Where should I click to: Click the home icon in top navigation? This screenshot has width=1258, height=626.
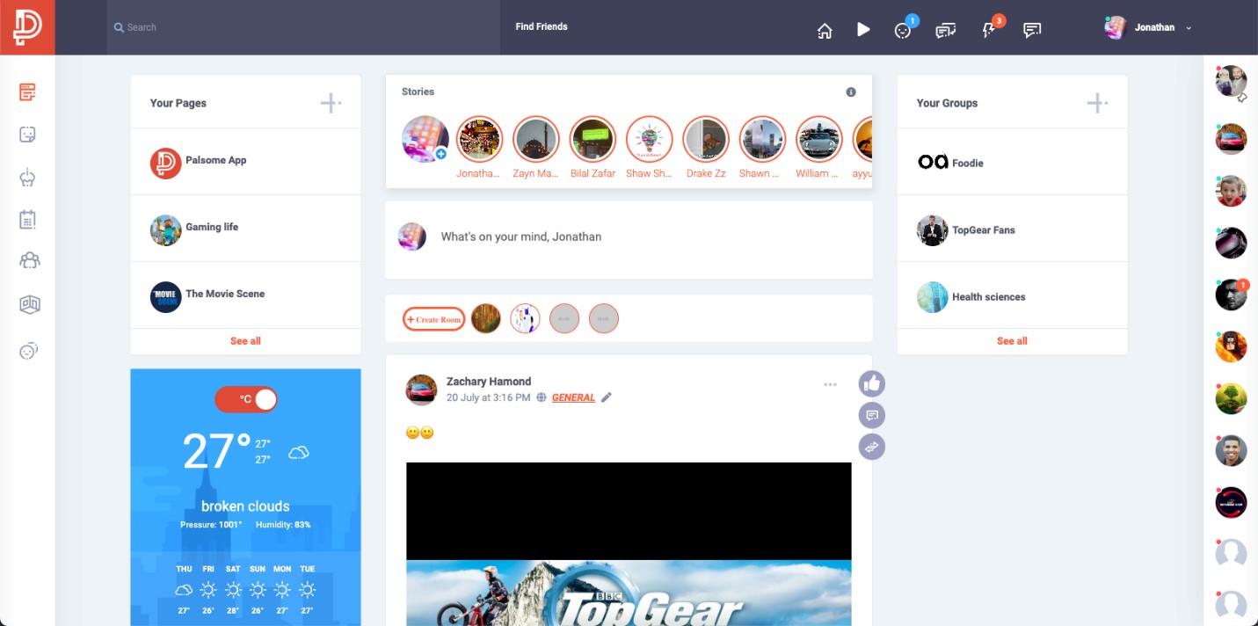[x=825, y=31]
